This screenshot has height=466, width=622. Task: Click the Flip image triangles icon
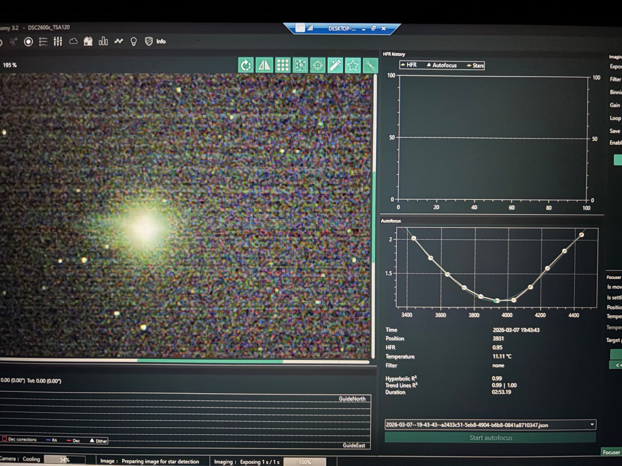264,65
